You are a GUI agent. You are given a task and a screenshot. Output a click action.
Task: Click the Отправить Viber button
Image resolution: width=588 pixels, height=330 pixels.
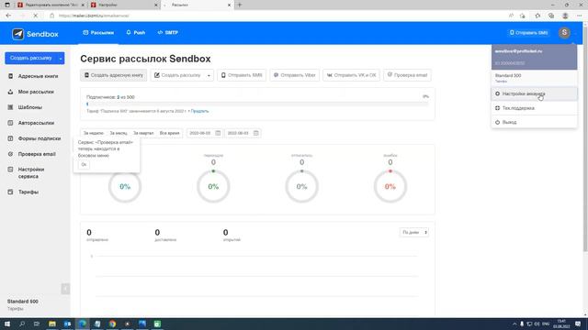294,75
